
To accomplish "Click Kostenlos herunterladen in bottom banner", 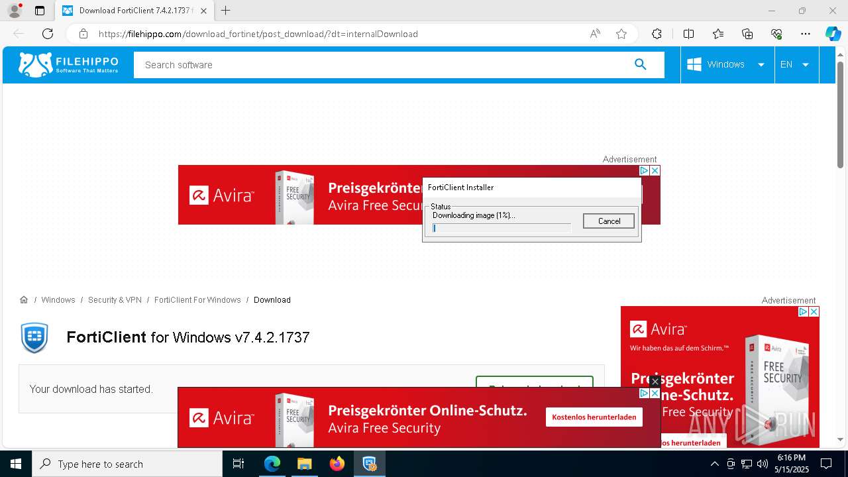I will (594, 417).
